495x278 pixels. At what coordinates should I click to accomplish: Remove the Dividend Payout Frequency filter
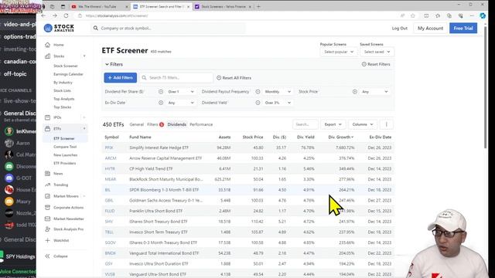[x=258, y=92]
